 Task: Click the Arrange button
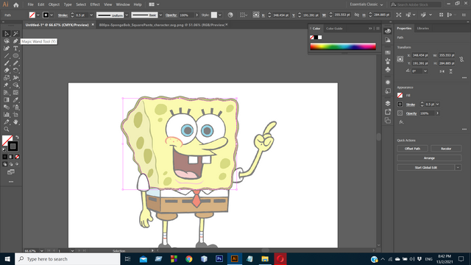click(x=429, y=158)
